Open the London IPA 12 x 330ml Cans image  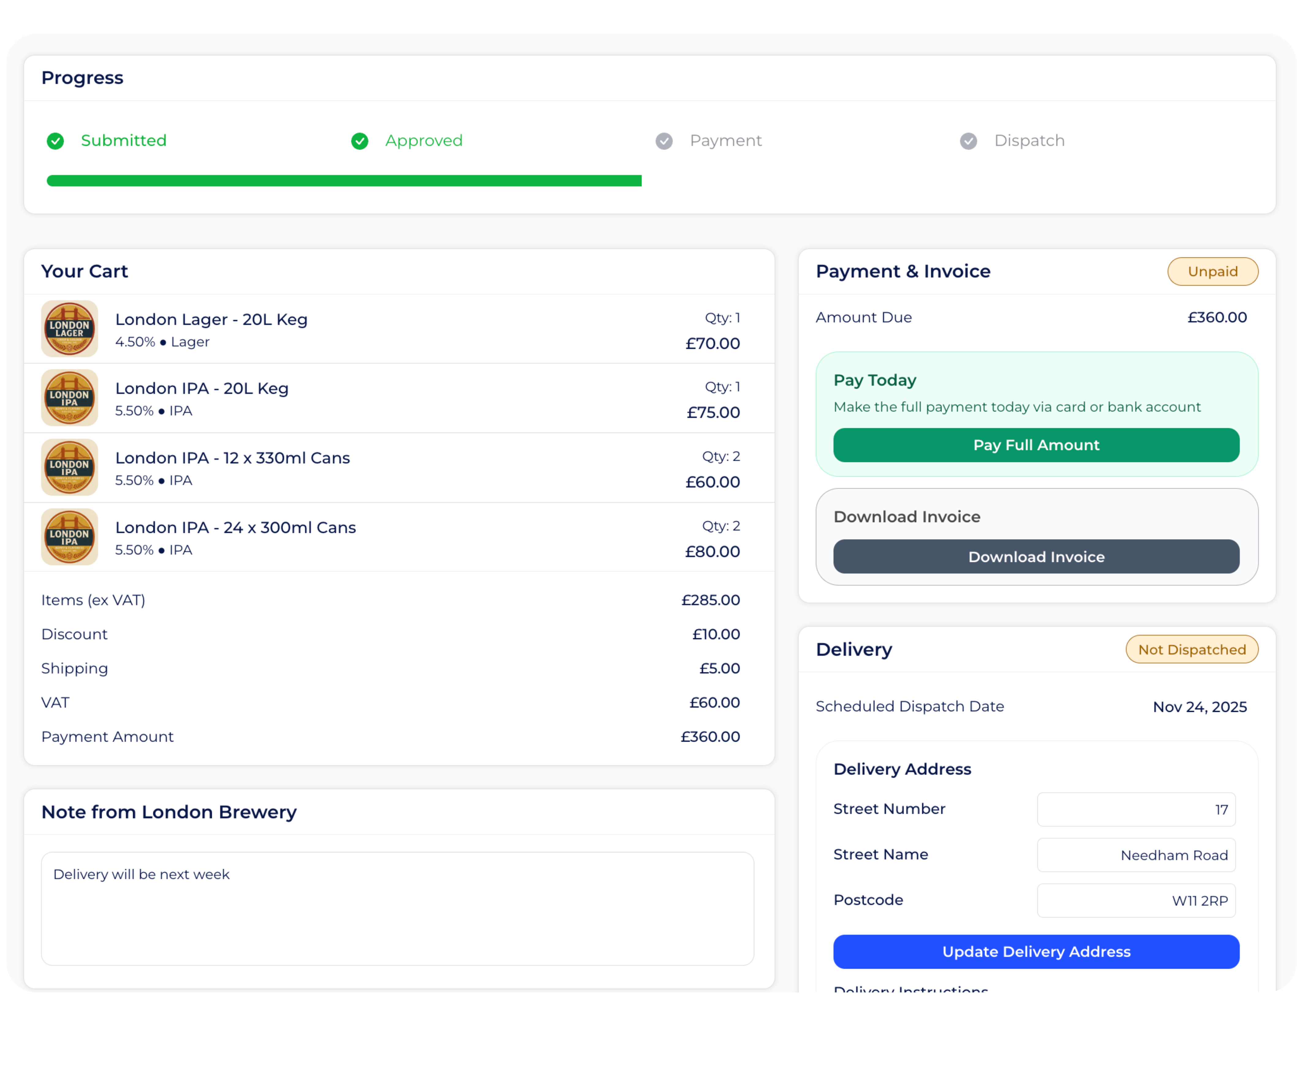click(x=69, y=467)
